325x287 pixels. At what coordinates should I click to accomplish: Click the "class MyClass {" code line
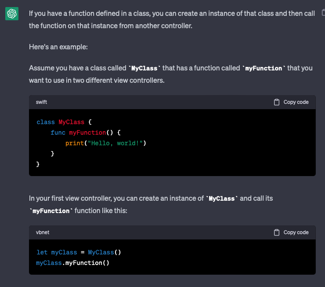click(x=64, y=122)
